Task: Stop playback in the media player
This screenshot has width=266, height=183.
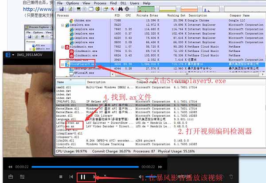Action: coord(61,177)
